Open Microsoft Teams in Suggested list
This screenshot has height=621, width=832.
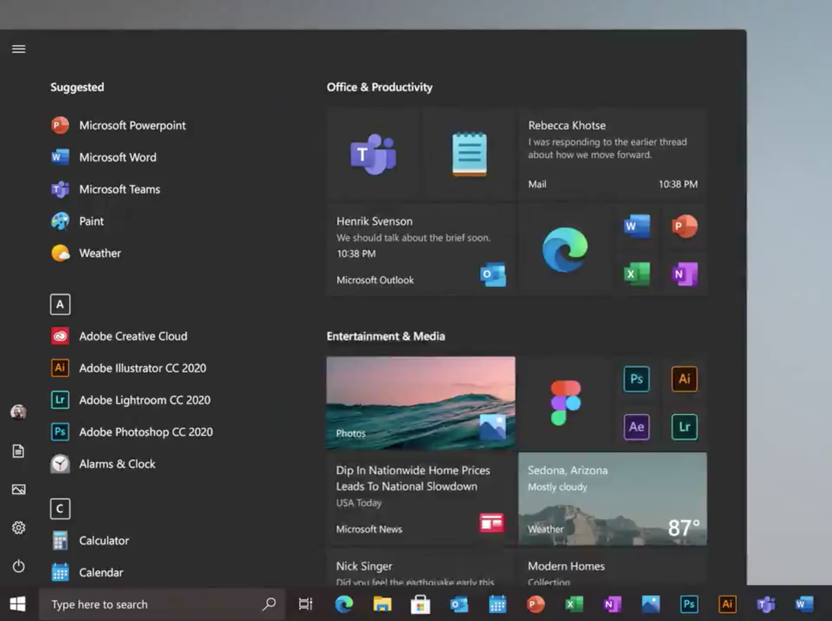coord(105,189)
